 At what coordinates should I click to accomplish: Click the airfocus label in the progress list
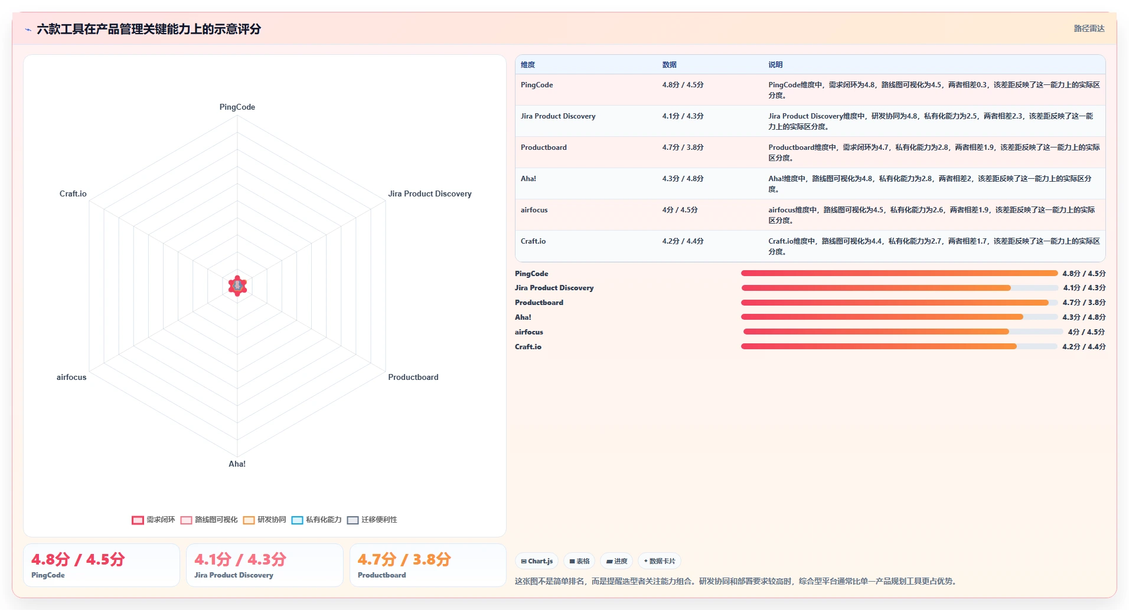click(x=529, y=332)
